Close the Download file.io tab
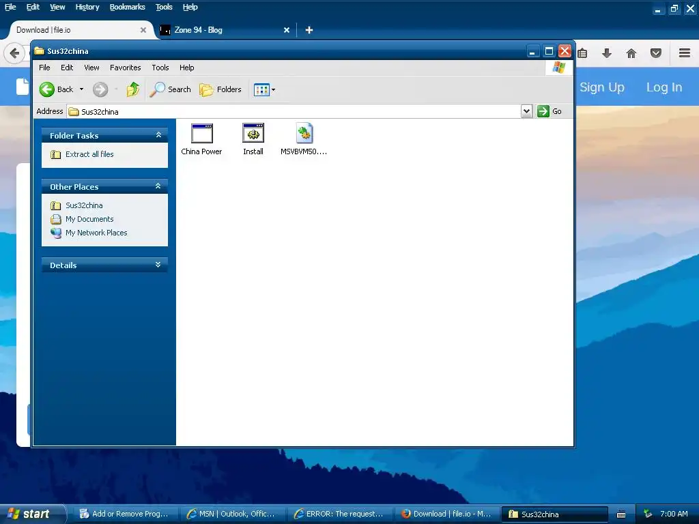699x524 pixels. (x=143, y=30)
